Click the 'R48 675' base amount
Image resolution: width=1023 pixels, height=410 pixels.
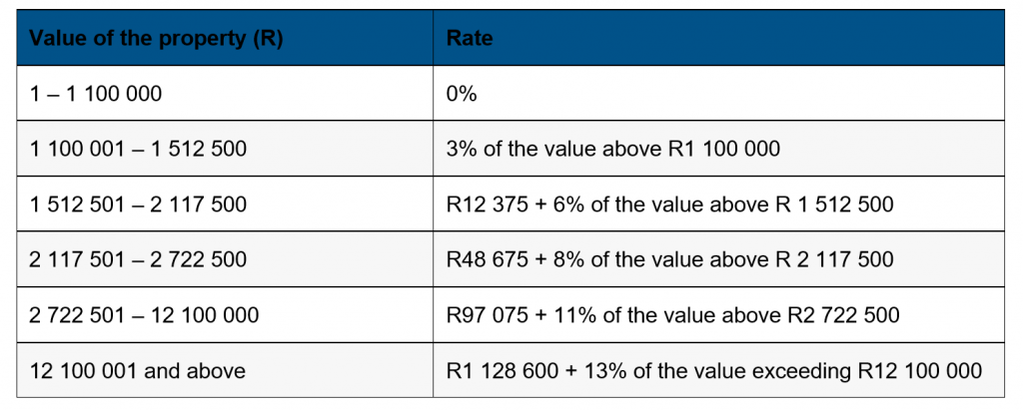click(484, 260)
